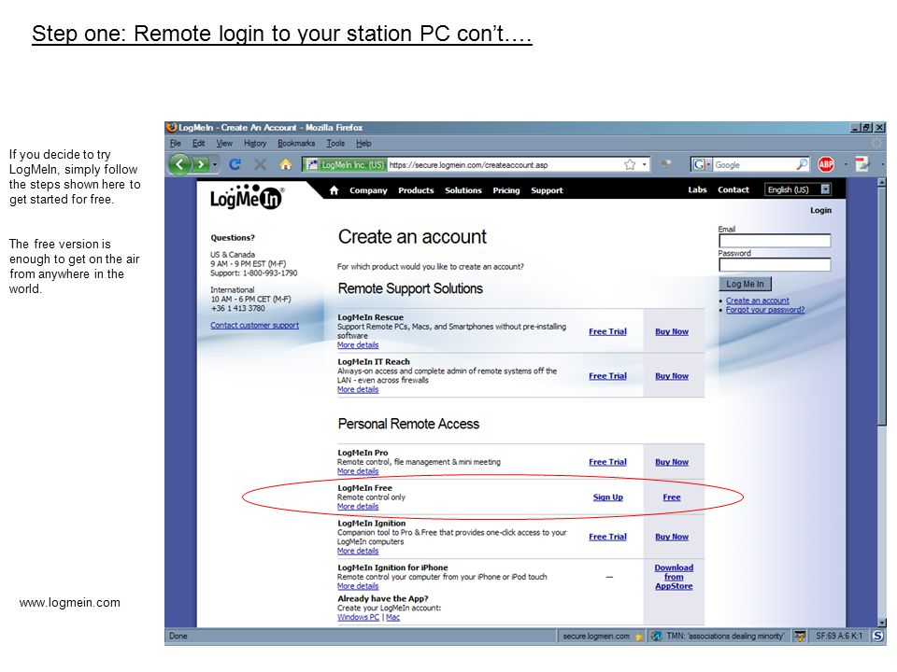Click the SF:69 A:6 K:1 status text
This screenshot has width=897, height=672.
coord(839,636)
